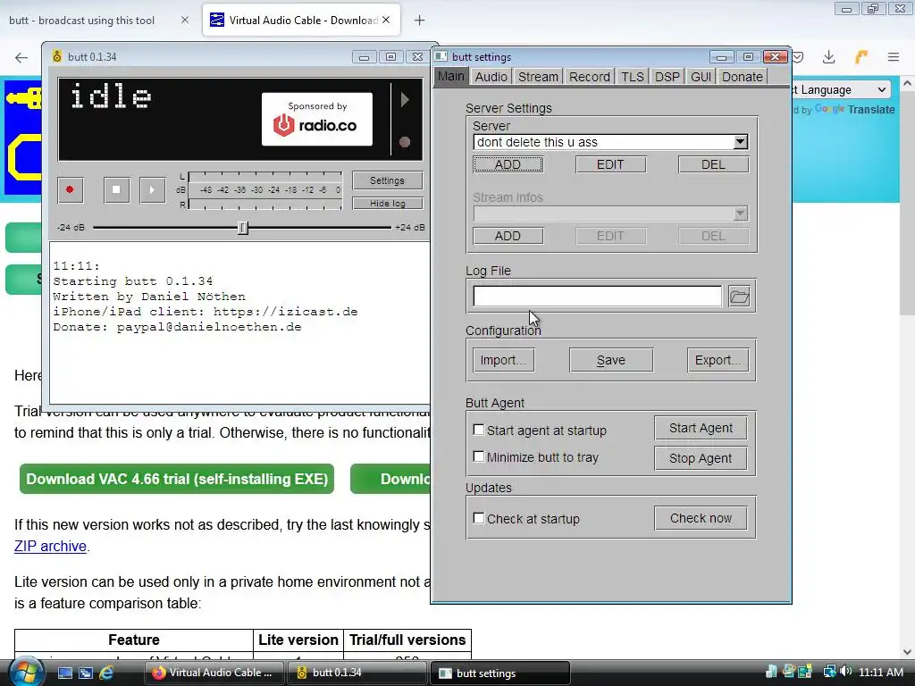Click the butt settings window title icon
This screenshot has width=915, height=686.
pyautogui.click(x=441, y=56)
